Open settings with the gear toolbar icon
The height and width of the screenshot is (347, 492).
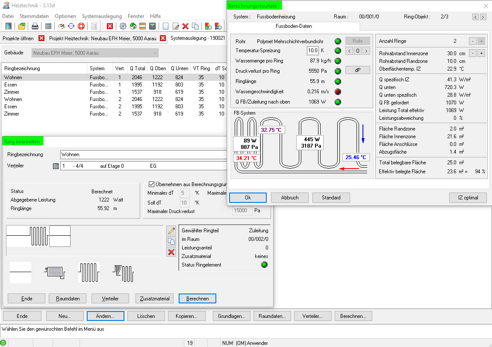point(123,26)
